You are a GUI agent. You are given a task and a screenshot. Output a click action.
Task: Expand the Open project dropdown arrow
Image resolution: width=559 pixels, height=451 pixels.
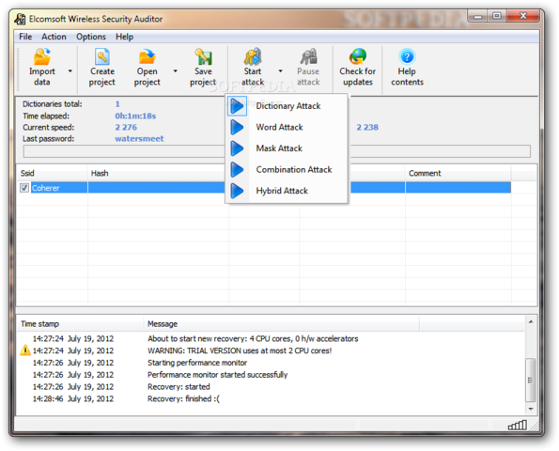coord(175,71)
